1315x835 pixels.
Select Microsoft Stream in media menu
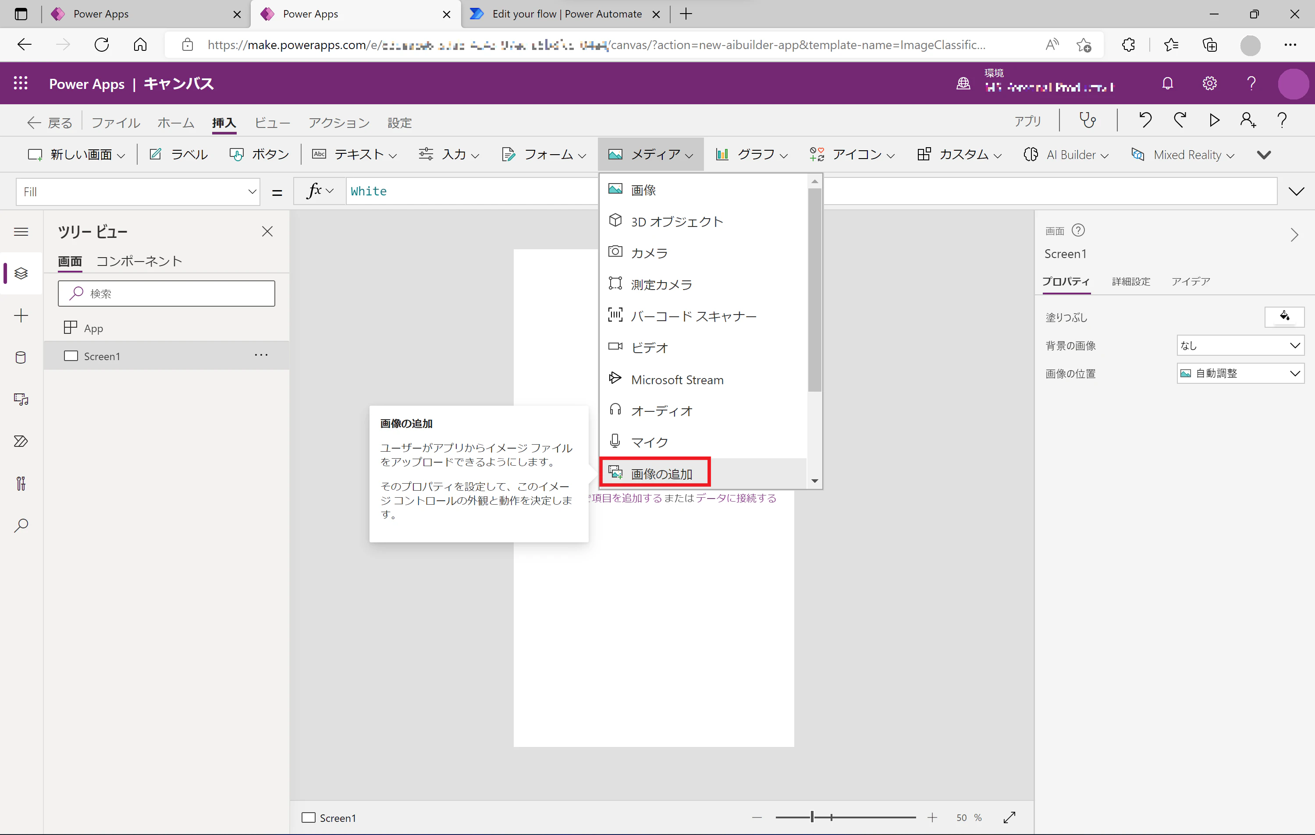pos(704,379)
